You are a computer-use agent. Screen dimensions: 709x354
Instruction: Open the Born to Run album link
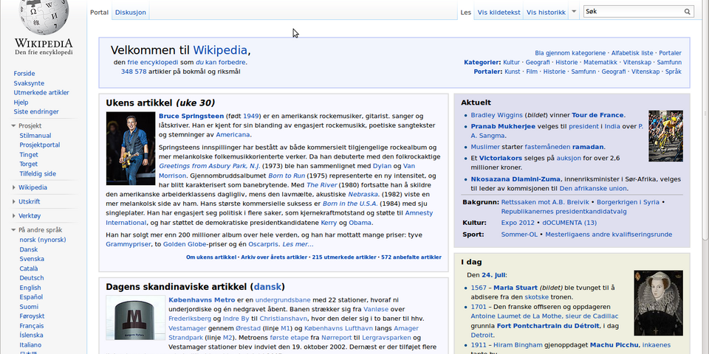point(287,176)
